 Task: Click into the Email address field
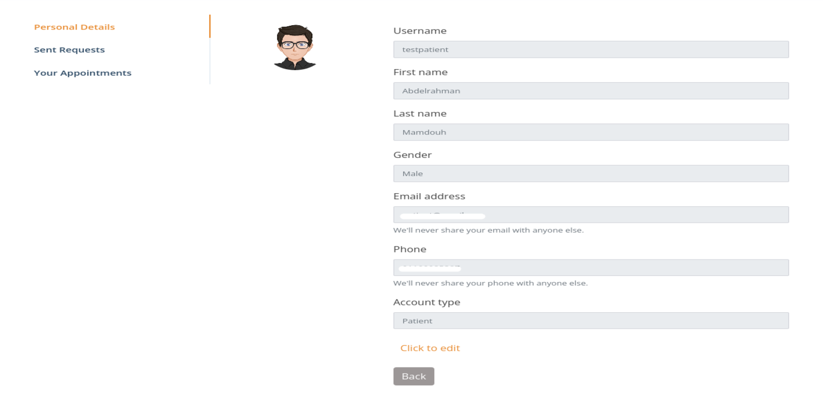pos(591,215)
